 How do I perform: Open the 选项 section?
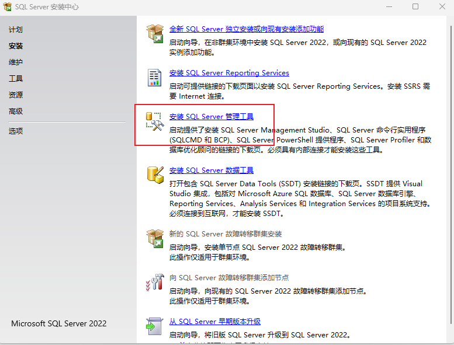(x=16, y=131)
